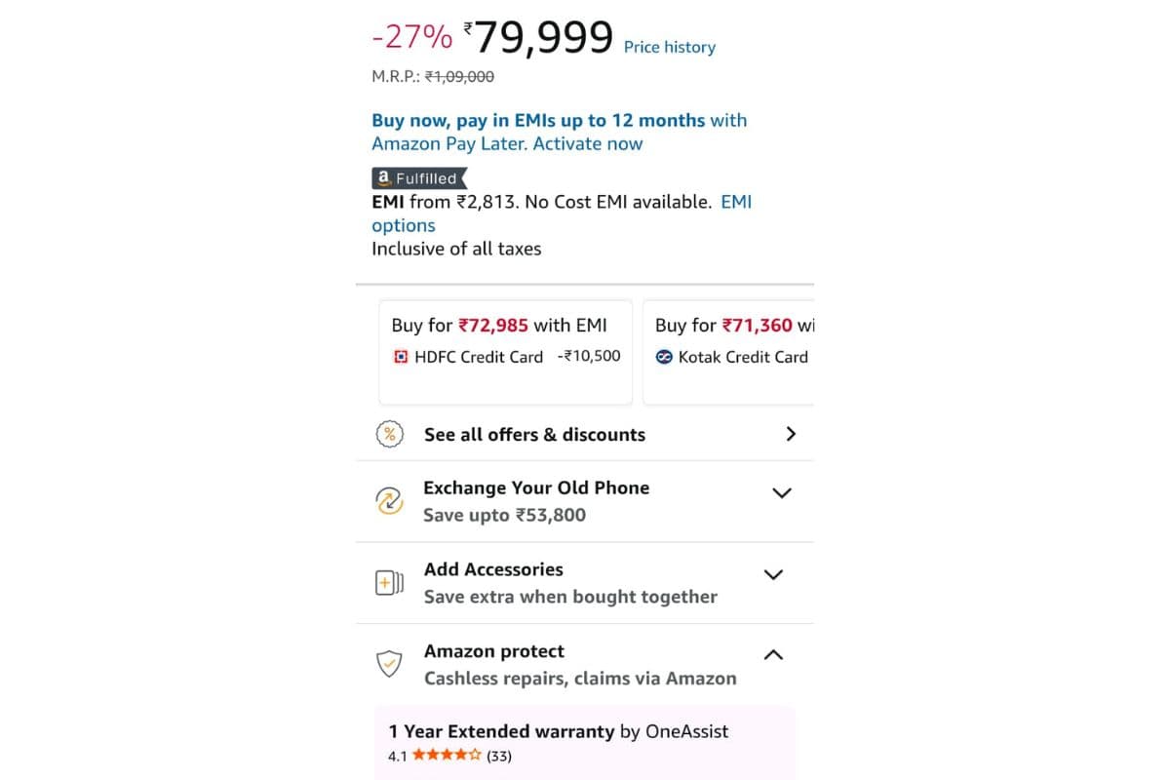Click the percentage offers icon
The image size is (1170, 780).
tap(390, 433)
